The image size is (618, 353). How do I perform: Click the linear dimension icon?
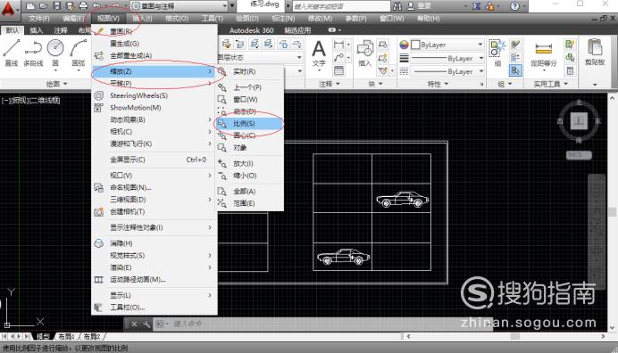(338, 45)
